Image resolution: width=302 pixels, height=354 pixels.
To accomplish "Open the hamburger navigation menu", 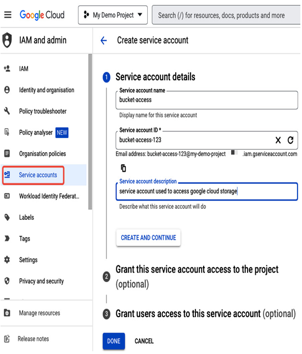I will 8,15.
